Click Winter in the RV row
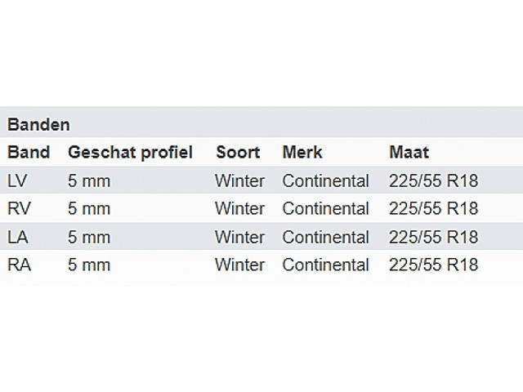Screen dimensions: 523x392 (x=240, y=208)
